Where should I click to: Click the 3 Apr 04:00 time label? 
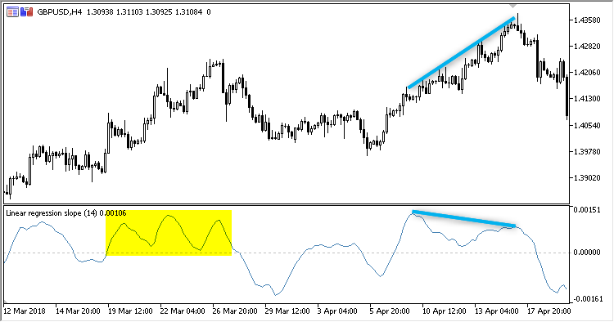[x=337, y=311]
